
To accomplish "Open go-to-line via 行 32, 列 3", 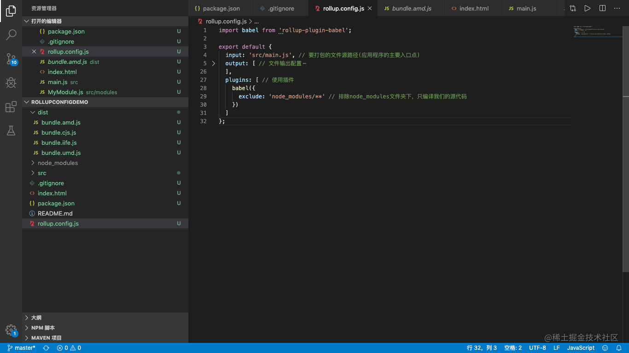I will coord(482,348).
